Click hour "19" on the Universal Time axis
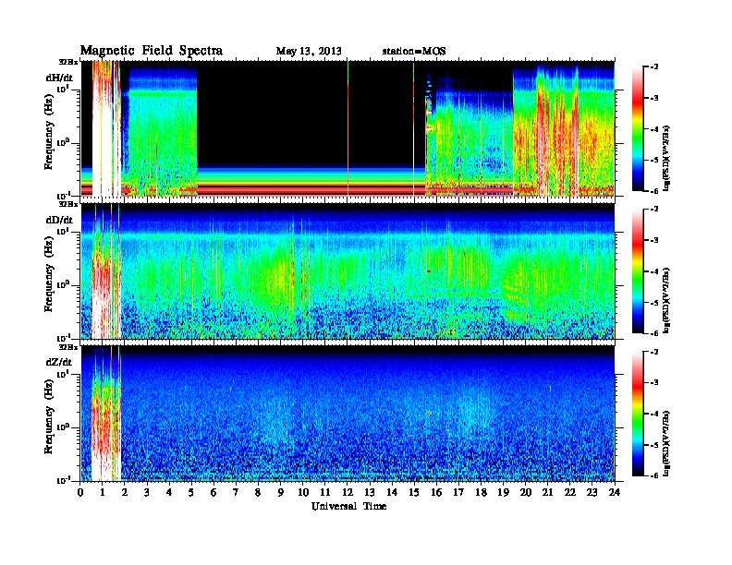 click(503, 492)
